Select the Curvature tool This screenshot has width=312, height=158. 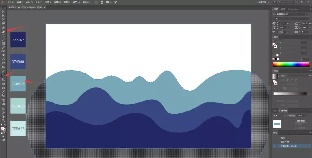[x=3, y=32]
